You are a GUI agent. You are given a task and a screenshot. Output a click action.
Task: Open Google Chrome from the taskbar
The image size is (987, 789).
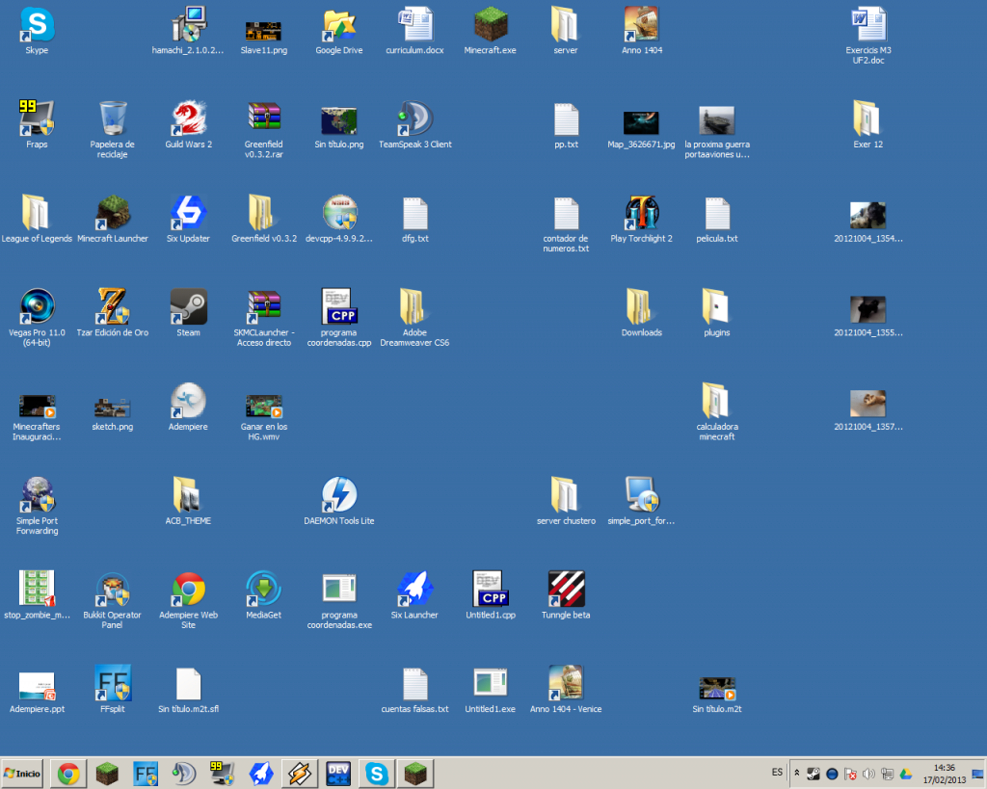68,774
